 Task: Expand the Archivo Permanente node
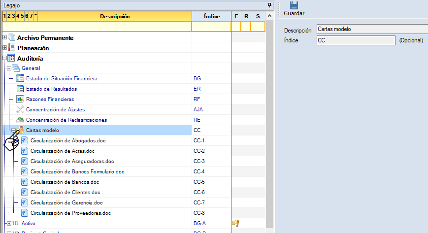pyautogui.click(x=5, y=37)
